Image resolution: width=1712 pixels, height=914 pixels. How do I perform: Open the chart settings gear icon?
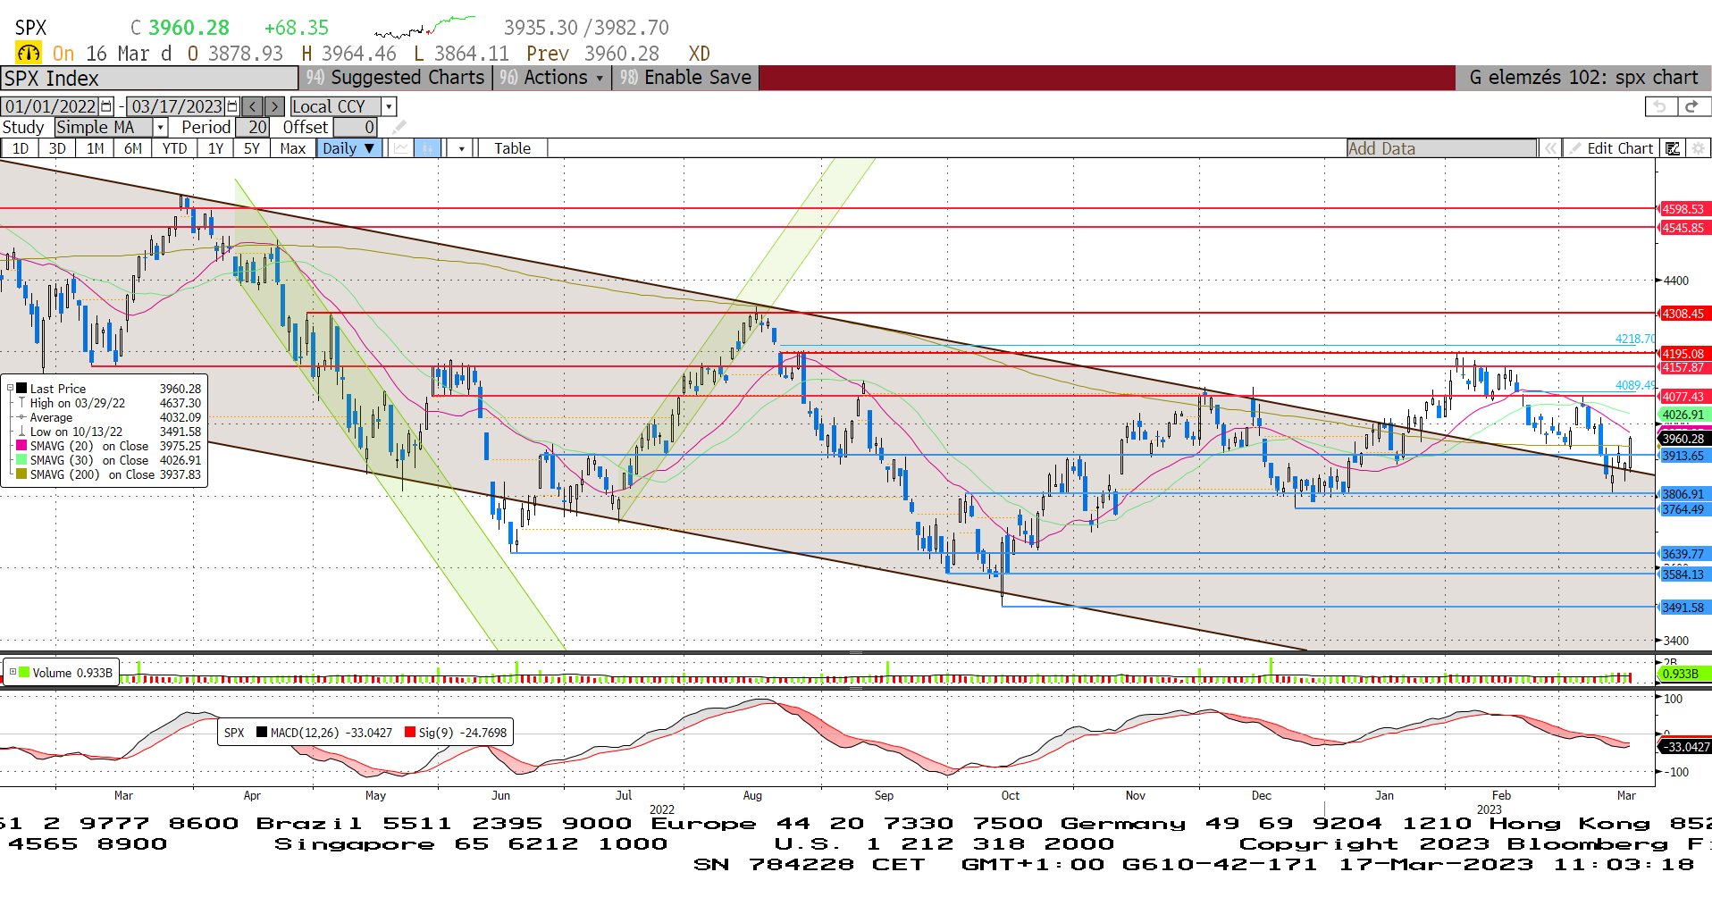(1698, 148)
